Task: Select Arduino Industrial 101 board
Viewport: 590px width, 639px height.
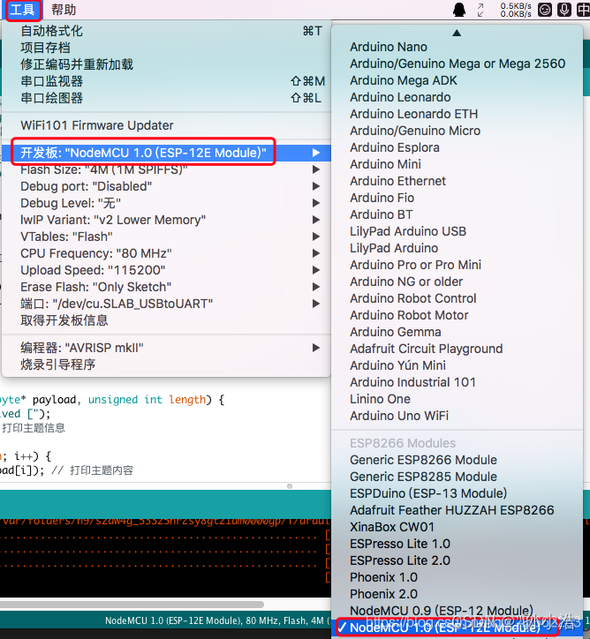Action: pyautogui.click(x=458, y=382)
